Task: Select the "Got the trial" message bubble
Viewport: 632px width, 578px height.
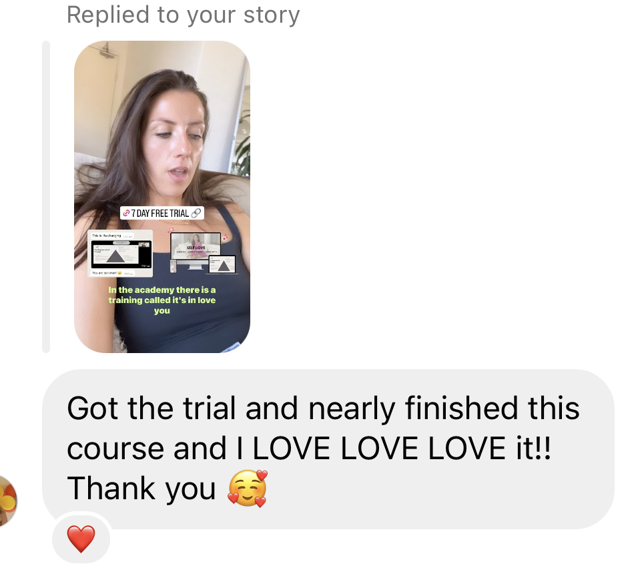Action: 328,449
